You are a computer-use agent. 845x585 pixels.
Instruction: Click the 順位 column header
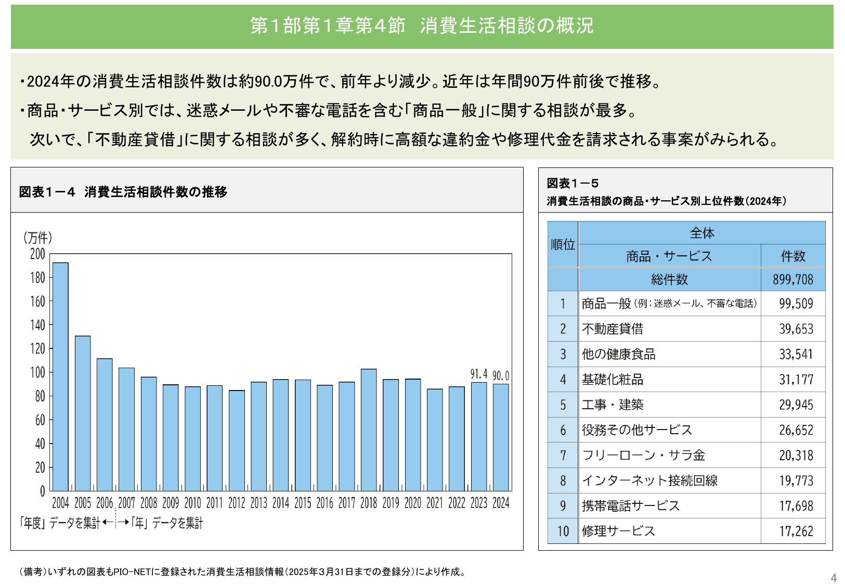coord(563,244)
